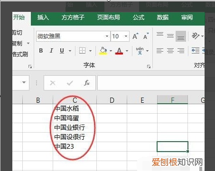Select column E header
This screenshot has height=171, width=215.
tap(142, 100)
